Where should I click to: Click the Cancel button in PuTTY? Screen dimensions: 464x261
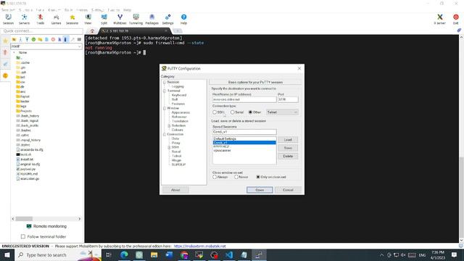[288, 190]
